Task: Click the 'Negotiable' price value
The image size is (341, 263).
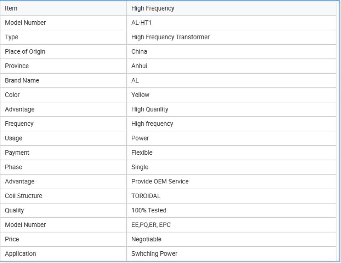Action: (146, 239)
